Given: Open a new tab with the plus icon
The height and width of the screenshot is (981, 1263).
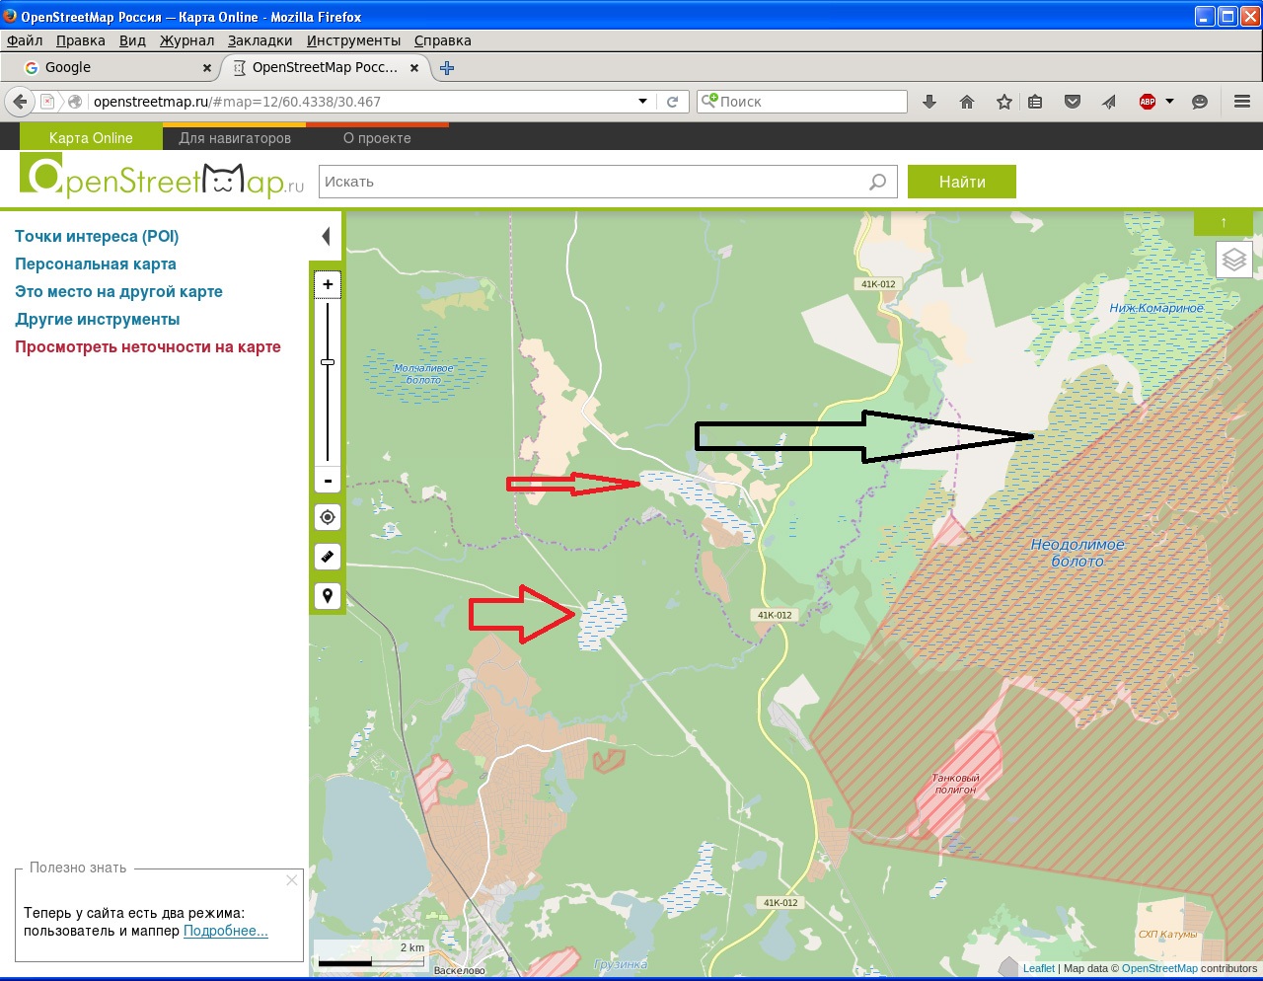Looking at the screenshot, I should pyautogui.click(x=447, y=68).
